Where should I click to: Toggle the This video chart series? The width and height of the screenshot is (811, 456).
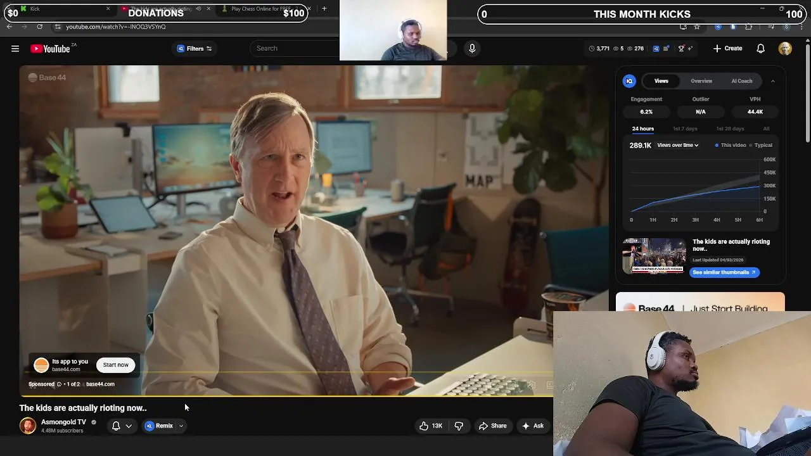click(x=731, y=145)
